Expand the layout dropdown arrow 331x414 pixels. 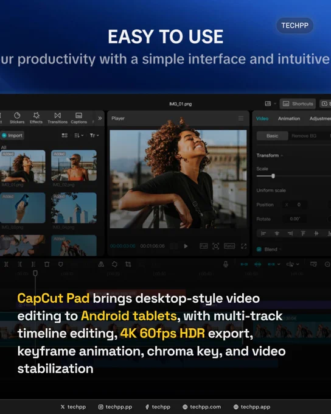click(x=275, y=103)
